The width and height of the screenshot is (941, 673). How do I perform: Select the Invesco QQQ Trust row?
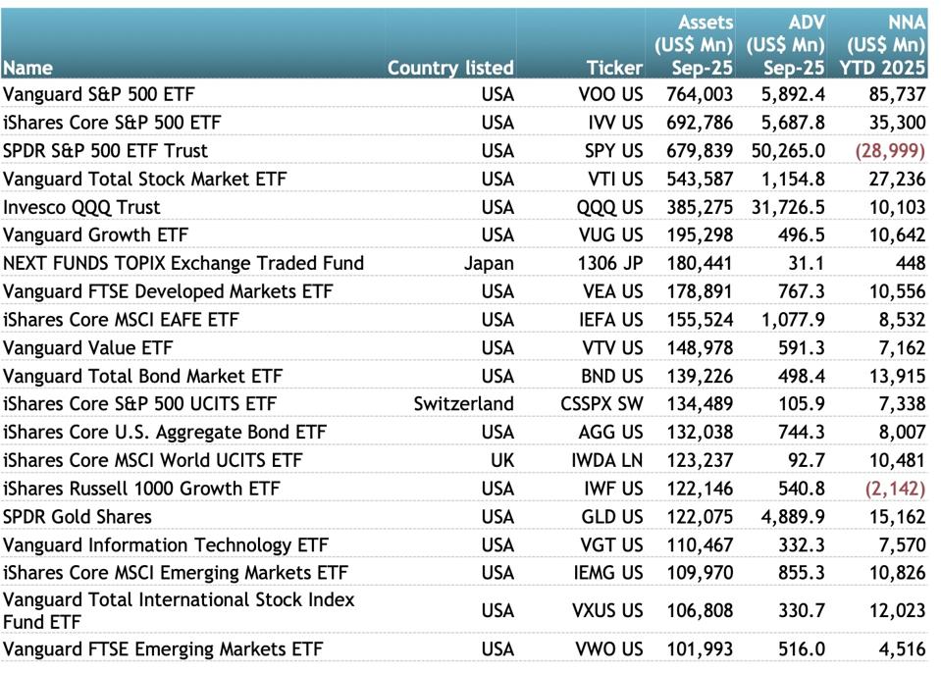(x=81, y=207)
